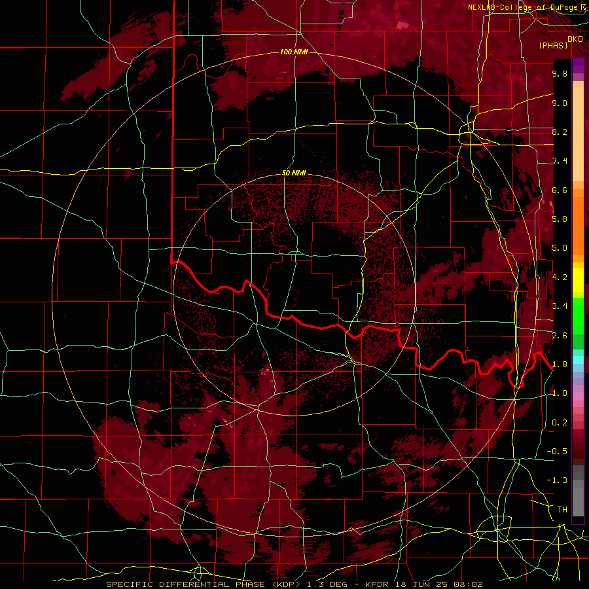Click the 8.2 legend value
Image resolution: width=589 pixels, height=589 pixels.
pos(560,132)
